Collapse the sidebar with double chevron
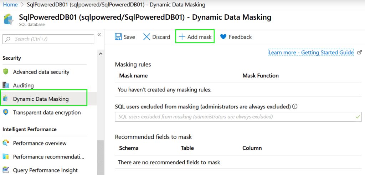365x175 pixels. point(99,35)
